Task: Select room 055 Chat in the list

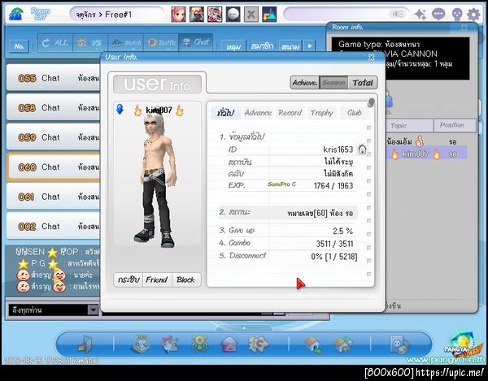Action: (53, 78)
